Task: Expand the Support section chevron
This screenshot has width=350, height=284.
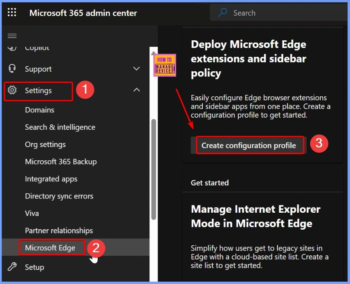Action: click(136, 68)
